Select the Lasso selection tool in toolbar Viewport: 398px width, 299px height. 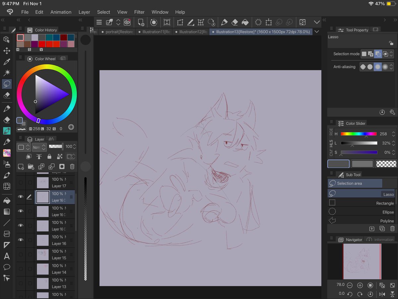tap(7, 84)
